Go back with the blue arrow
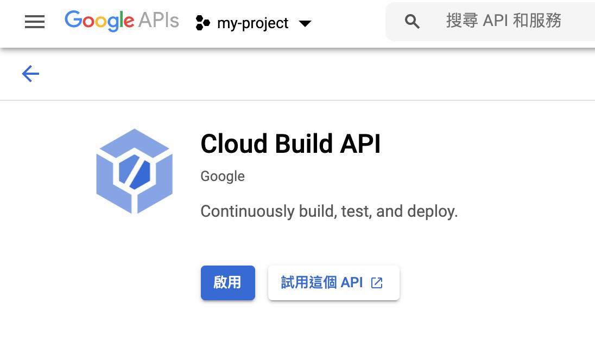 [31, 74]
